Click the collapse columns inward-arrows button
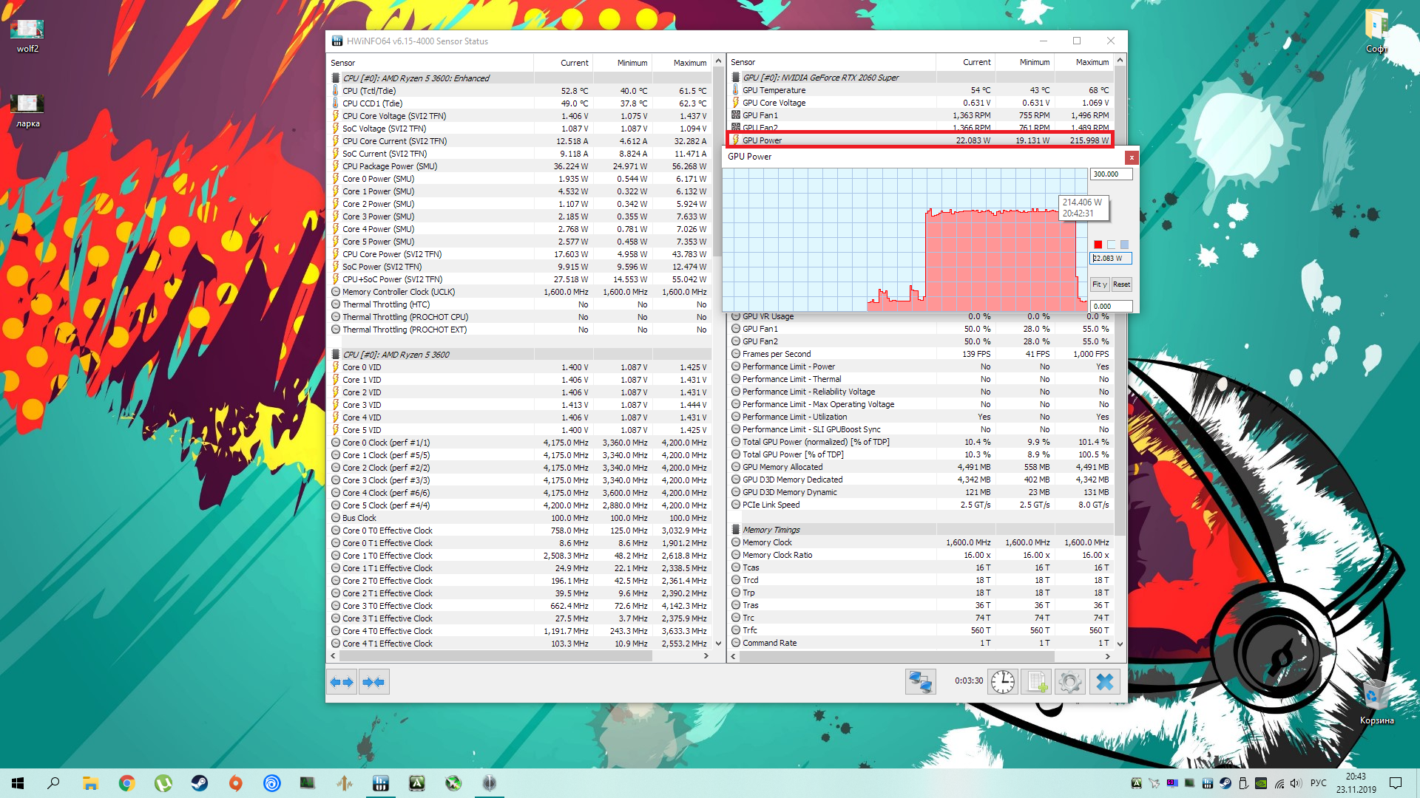This screenshot has height=798, width=1420. [374, 682]
